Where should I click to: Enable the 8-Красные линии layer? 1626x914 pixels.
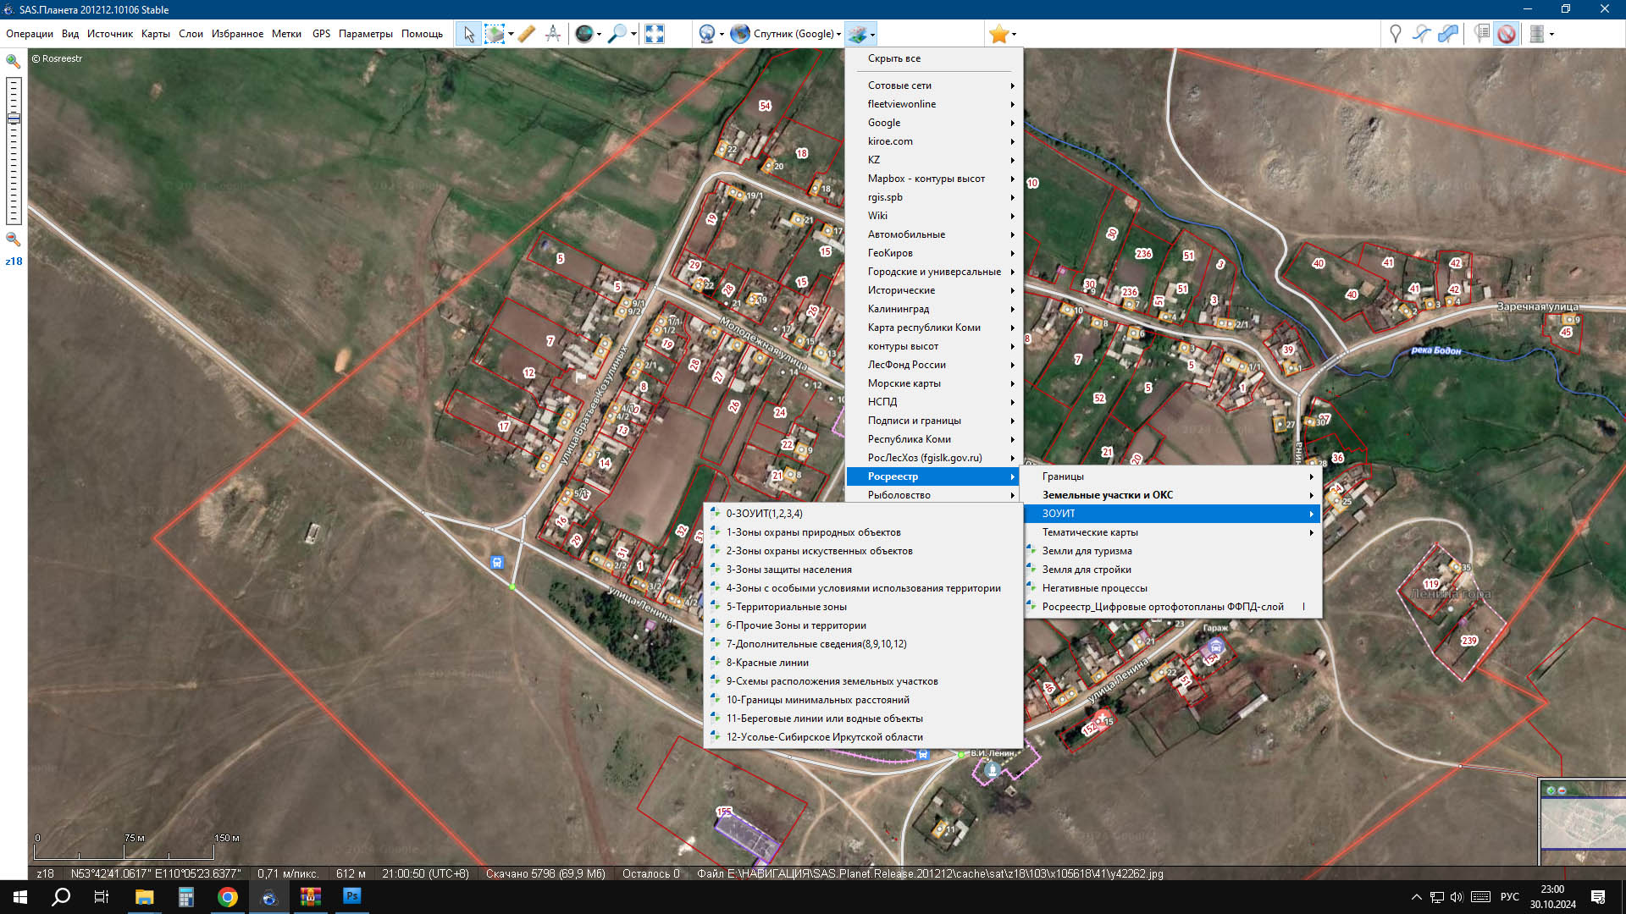[766, 663]
